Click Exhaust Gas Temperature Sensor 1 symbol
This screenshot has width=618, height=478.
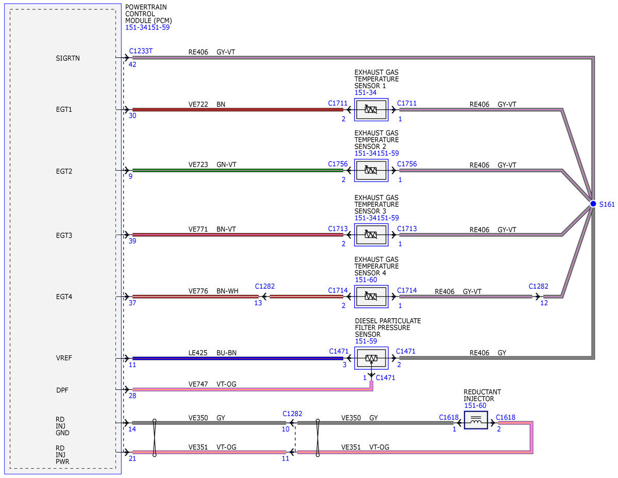pos(371,110)
